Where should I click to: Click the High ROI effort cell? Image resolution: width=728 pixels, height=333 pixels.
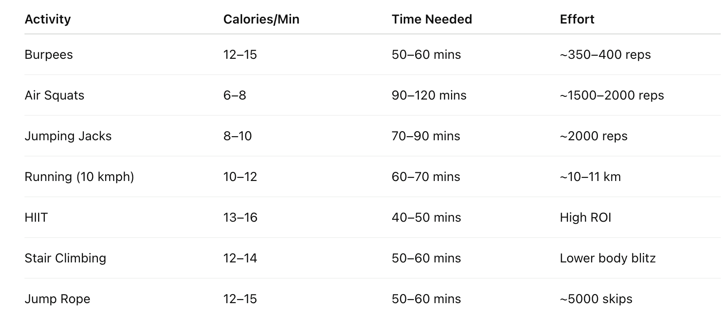586,218
